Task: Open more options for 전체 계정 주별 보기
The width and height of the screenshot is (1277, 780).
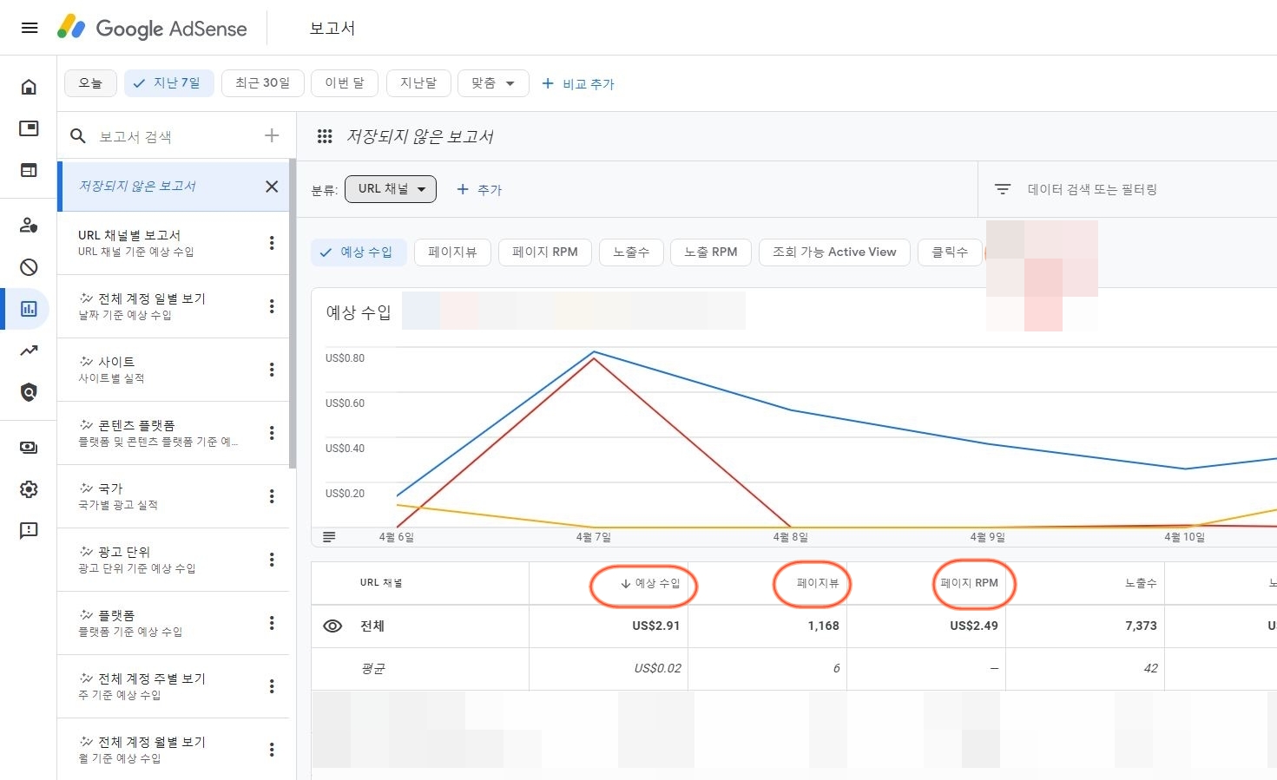Action: [272, 686]
